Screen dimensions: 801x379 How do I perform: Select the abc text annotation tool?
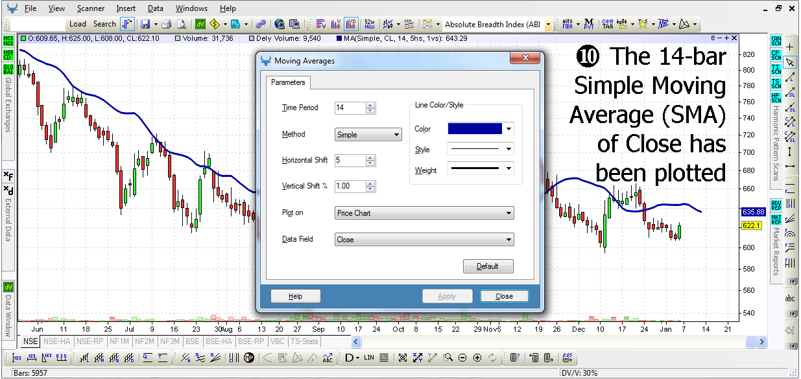pos(790,299)
